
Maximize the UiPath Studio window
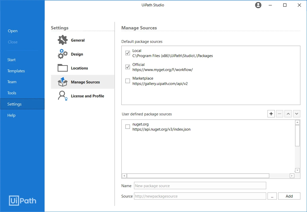click(x=285, y=5)
